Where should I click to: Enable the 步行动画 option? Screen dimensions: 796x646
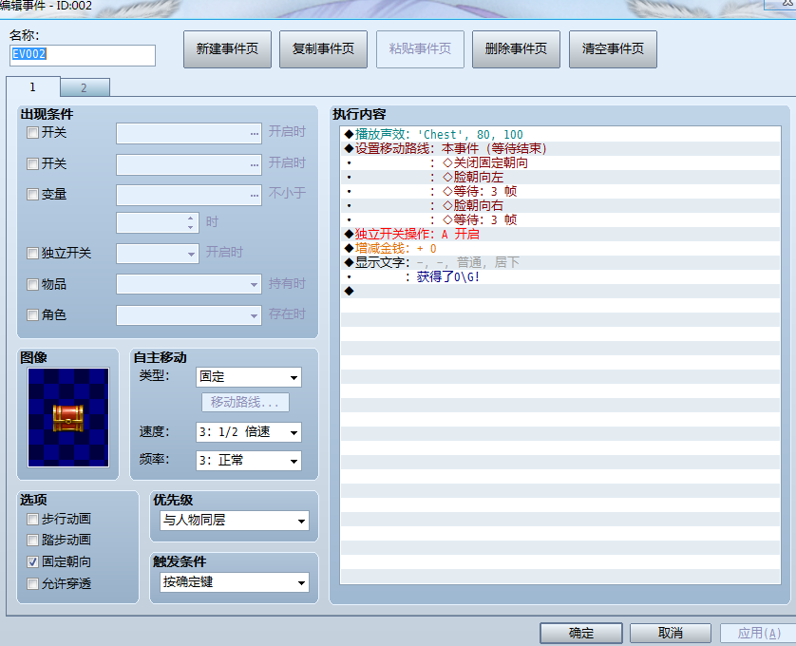coord(32,519)
